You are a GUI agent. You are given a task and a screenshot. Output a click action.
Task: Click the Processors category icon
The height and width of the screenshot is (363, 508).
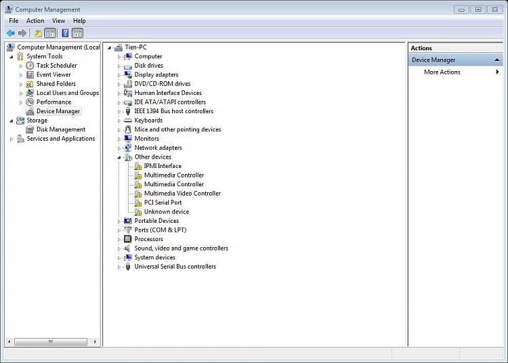(128, 239)
